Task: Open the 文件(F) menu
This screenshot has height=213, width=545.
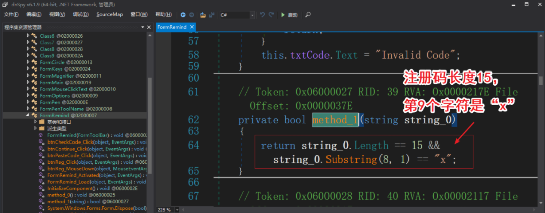Action: 11,15
